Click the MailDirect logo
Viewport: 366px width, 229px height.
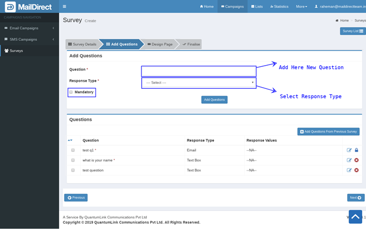click(29, 7)
